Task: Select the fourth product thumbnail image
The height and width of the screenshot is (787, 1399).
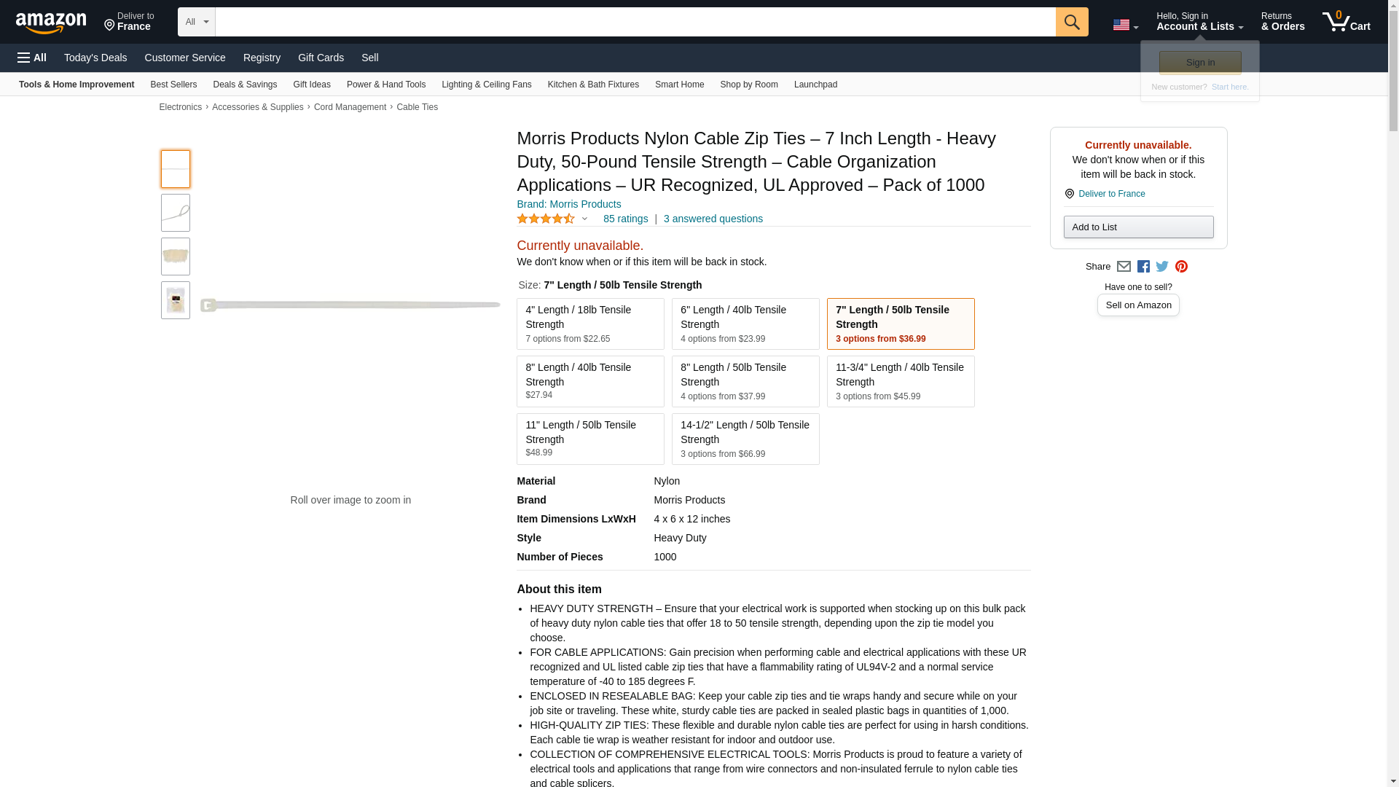Action: [176, 300]
